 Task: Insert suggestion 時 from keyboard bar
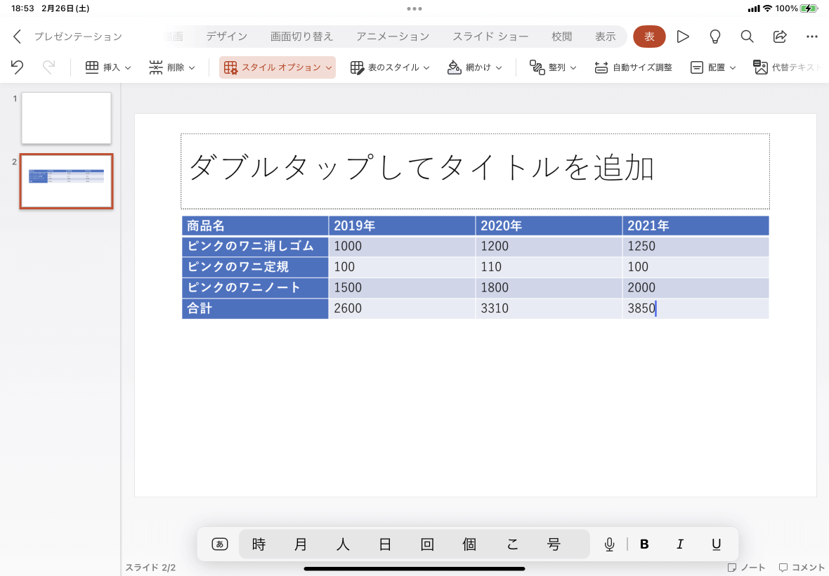(x=259, y=544)
